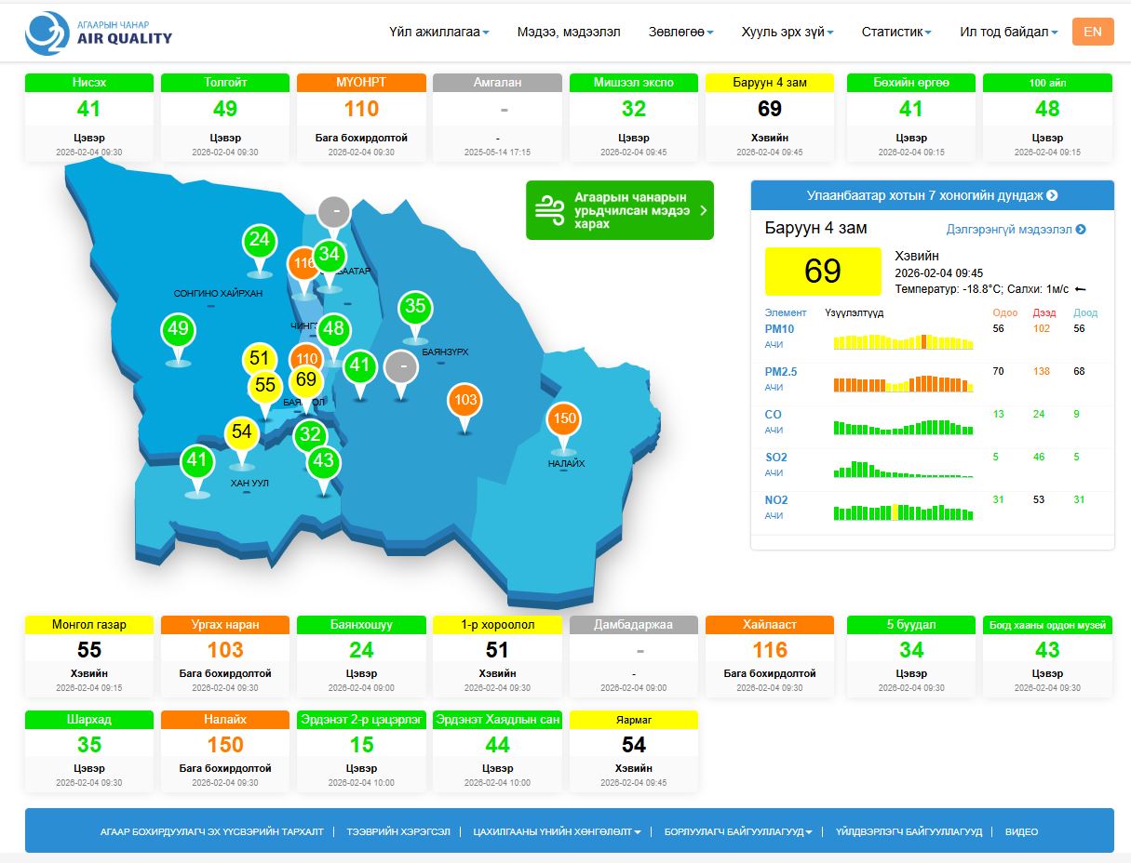Select the green map pin showing 43
Image resolution: width=1131 pixels, height=863 pixels.
[323, 461]
